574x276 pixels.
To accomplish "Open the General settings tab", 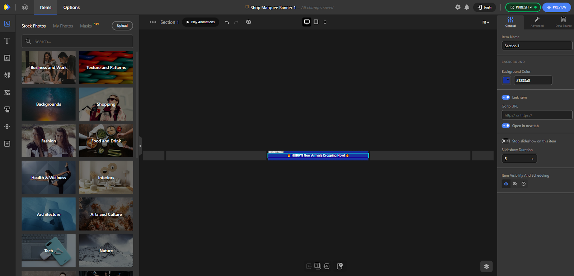I will 511,22.
